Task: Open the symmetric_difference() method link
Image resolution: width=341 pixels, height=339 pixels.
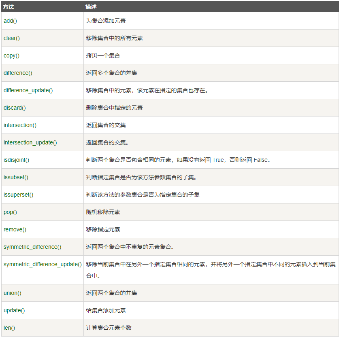Action: tap(32, 247)
